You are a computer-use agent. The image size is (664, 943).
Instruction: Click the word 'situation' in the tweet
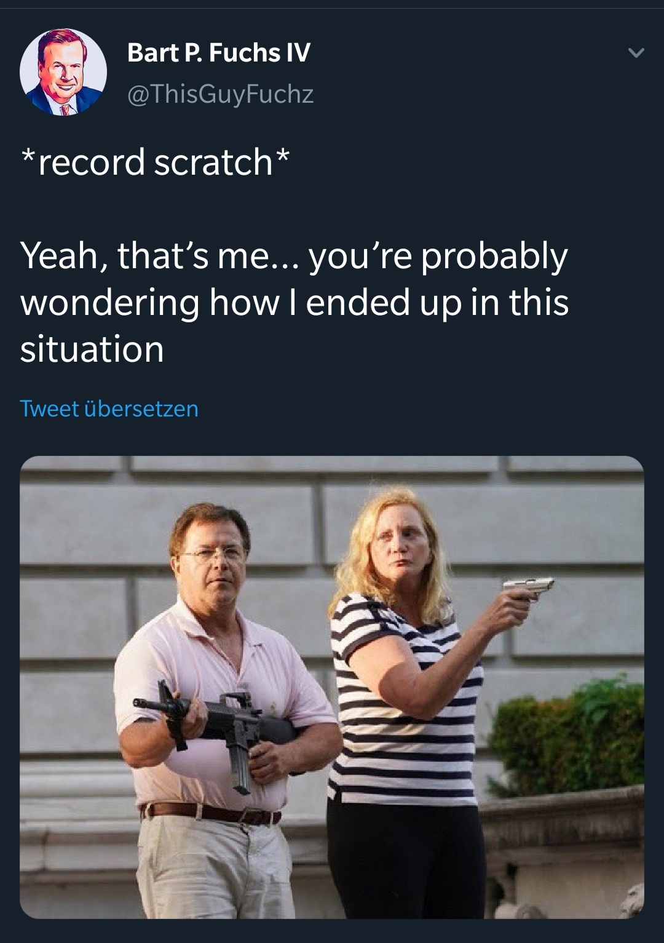tap(92, 349)
